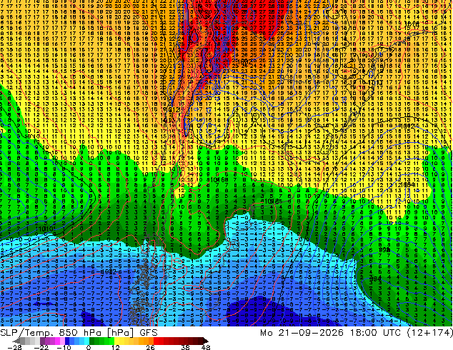Click the 48 value on the legend
This screenshot has height=350, width=453.
pos(206,347)
